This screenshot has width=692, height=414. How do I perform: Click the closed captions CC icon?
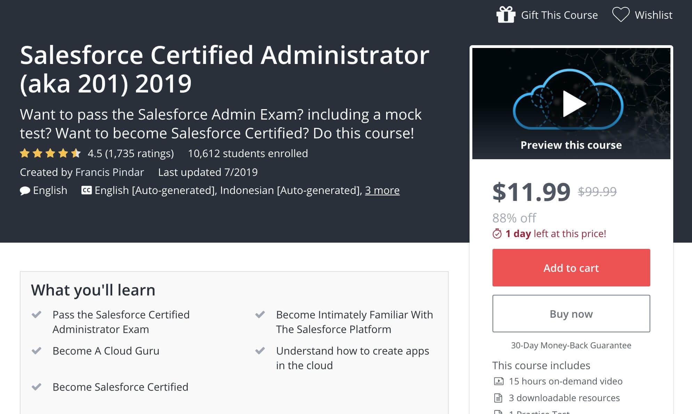coord(86,190)
